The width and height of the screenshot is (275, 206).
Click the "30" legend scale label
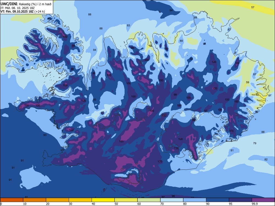[x=70, y=204]
